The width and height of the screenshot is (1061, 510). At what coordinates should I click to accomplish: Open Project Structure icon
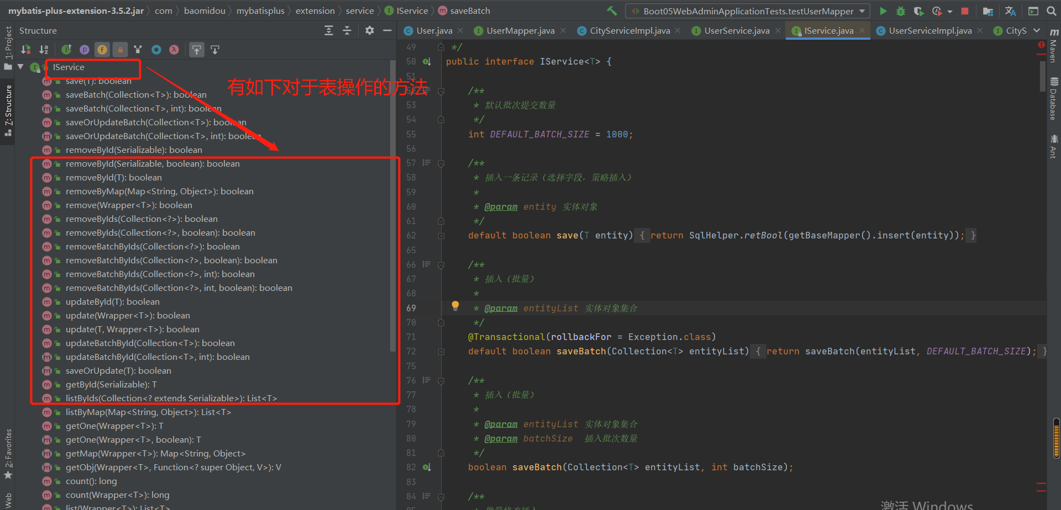(x=988, y=10)
